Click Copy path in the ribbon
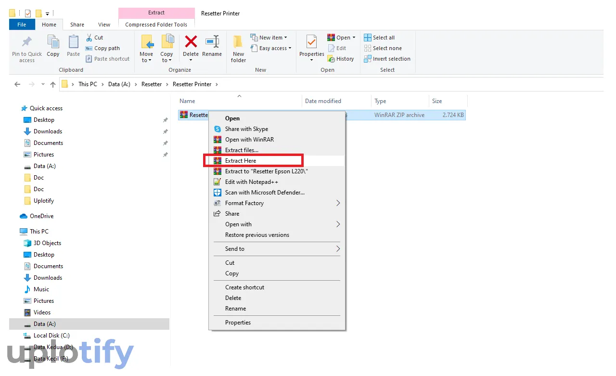Viewport: 616px width, 376px height. tap(103, 48)
